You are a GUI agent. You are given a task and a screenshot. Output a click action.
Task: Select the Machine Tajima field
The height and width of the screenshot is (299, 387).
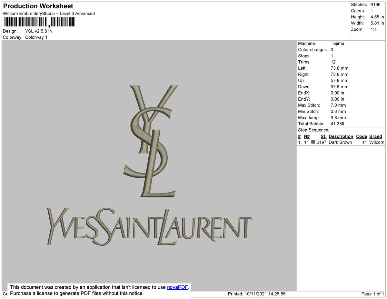point(337,43)
